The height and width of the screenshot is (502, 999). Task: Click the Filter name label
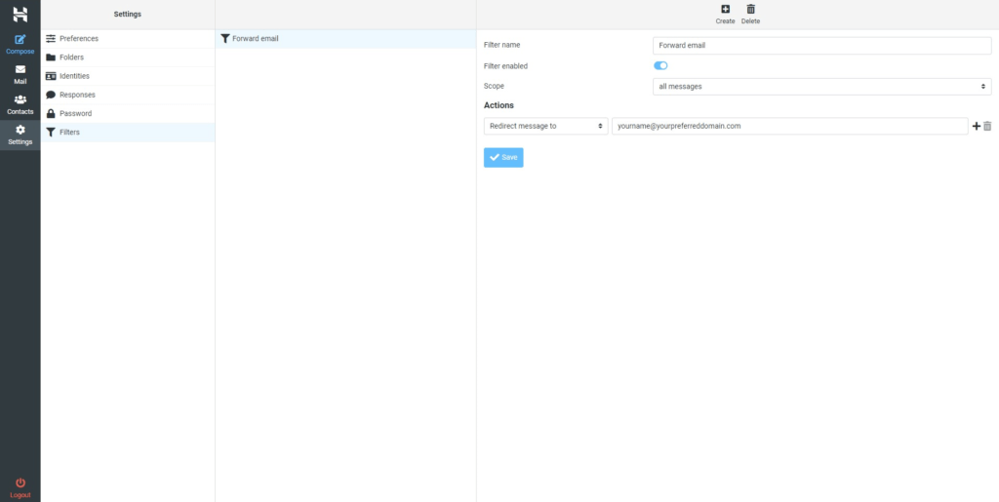click(502, 45)
